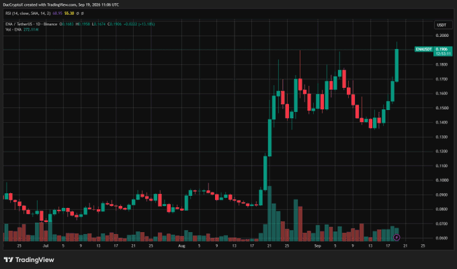The height and width of the screenshot is (269, 457).
Task: Click the 0.0900 price axis label
Action: (442, 195)
